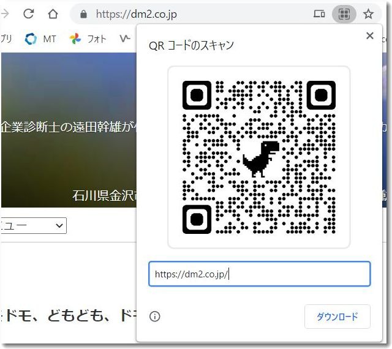The width and height of the screenshot is (392, 349).
Task: Reload the page with refresh icon
Action: coord(29,13)
